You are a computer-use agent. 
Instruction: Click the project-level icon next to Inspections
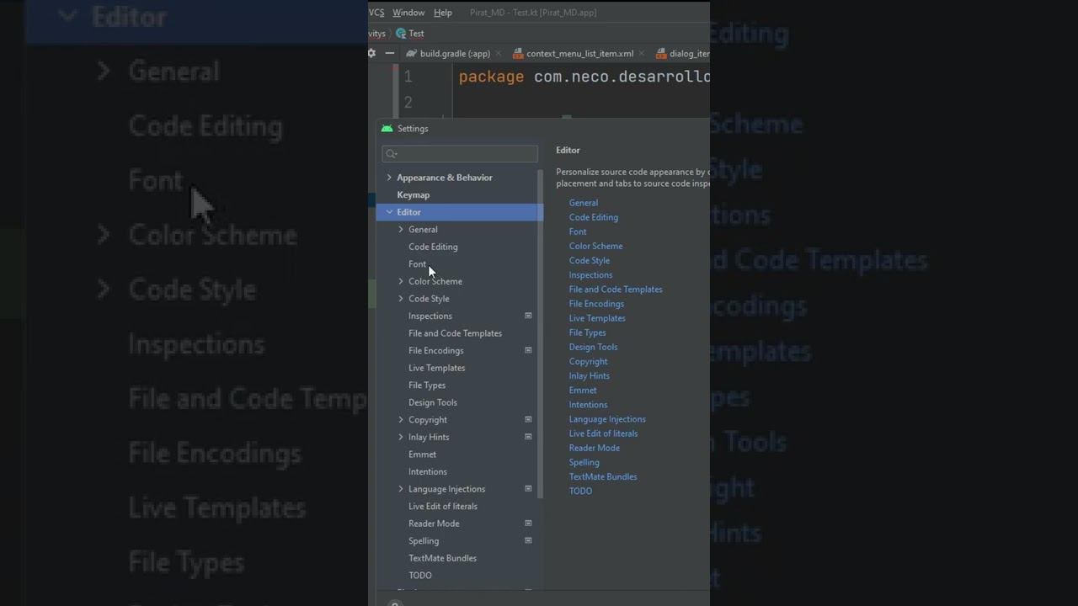coord(528,316)
